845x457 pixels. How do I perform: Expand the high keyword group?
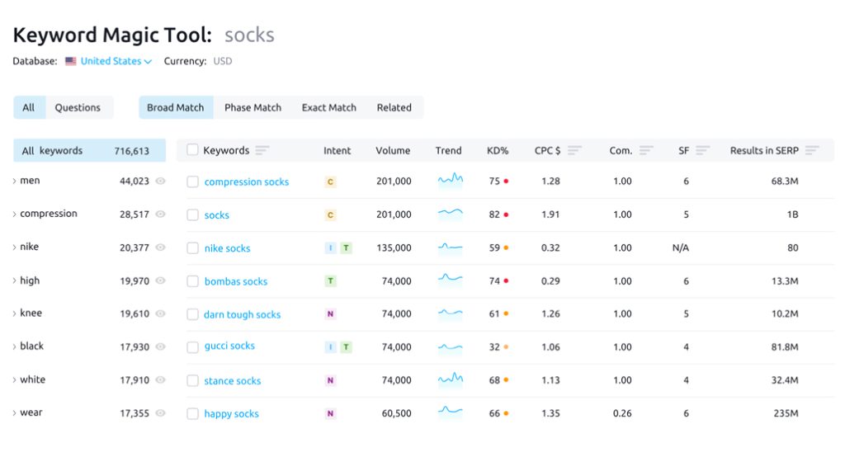click(x=15, y=280)
